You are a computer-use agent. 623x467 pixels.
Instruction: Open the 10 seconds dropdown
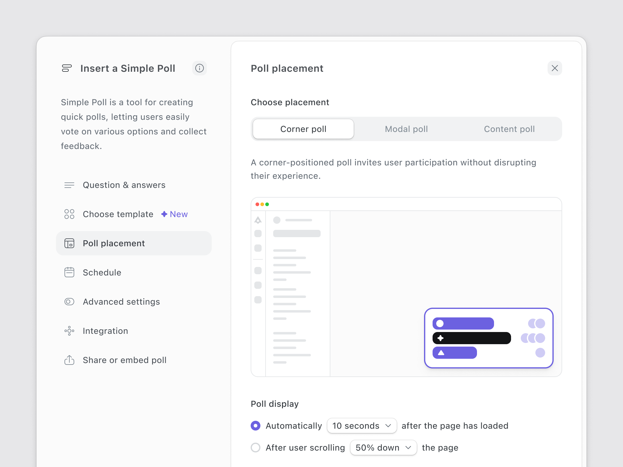[361, 426]
